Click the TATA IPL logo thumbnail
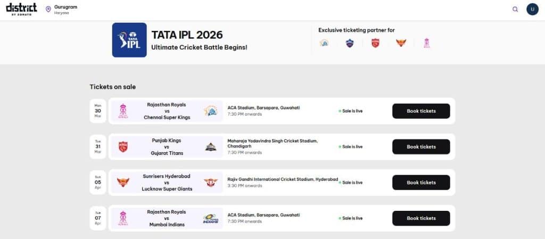This screenshot has height=239, width=545. point(129,40)
